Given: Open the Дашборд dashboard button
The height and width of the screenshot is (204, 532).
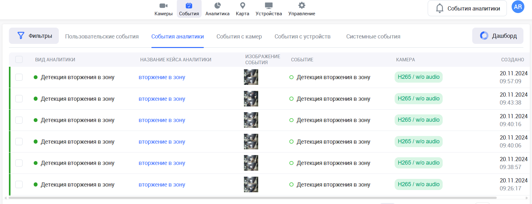Looking at the screenshot, I should (x=498, y=36).
